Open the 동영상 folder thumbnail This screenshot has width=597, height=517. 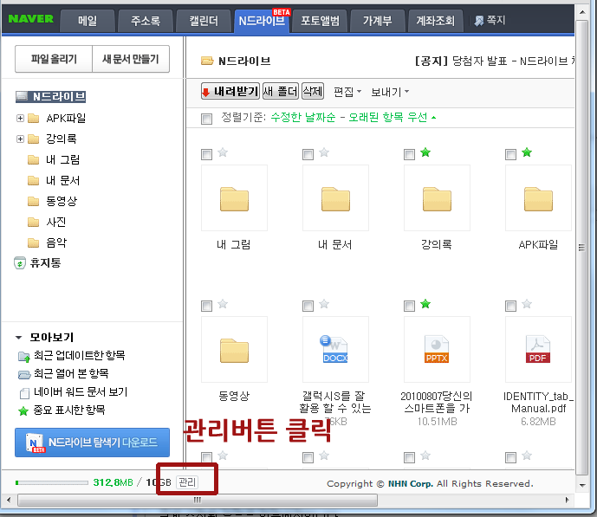click(234, 349)
